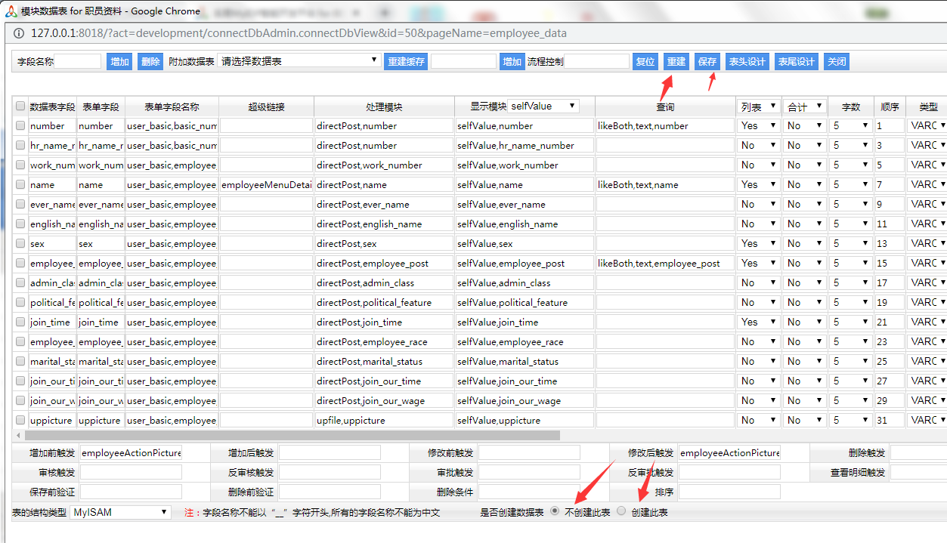
Task: Click the 关闭 button in the toolbar
Action: click(837, 61)
